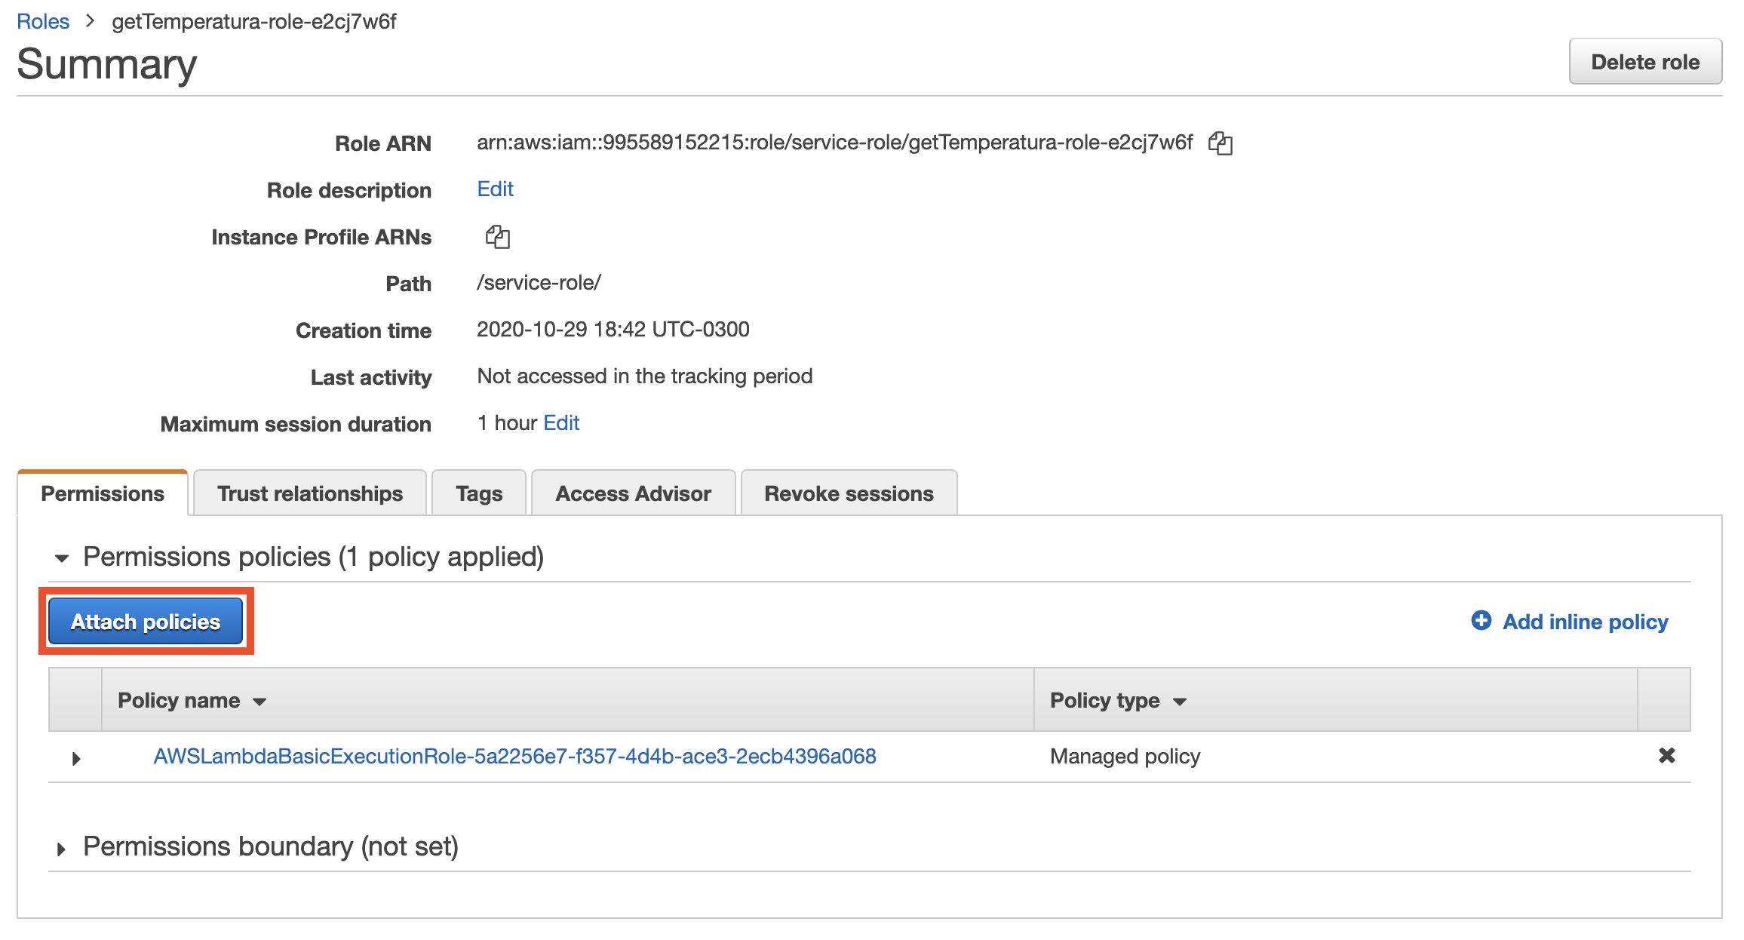
Task: Copy the Role ARN to clipboard
Action: [x=1220, y=143]
